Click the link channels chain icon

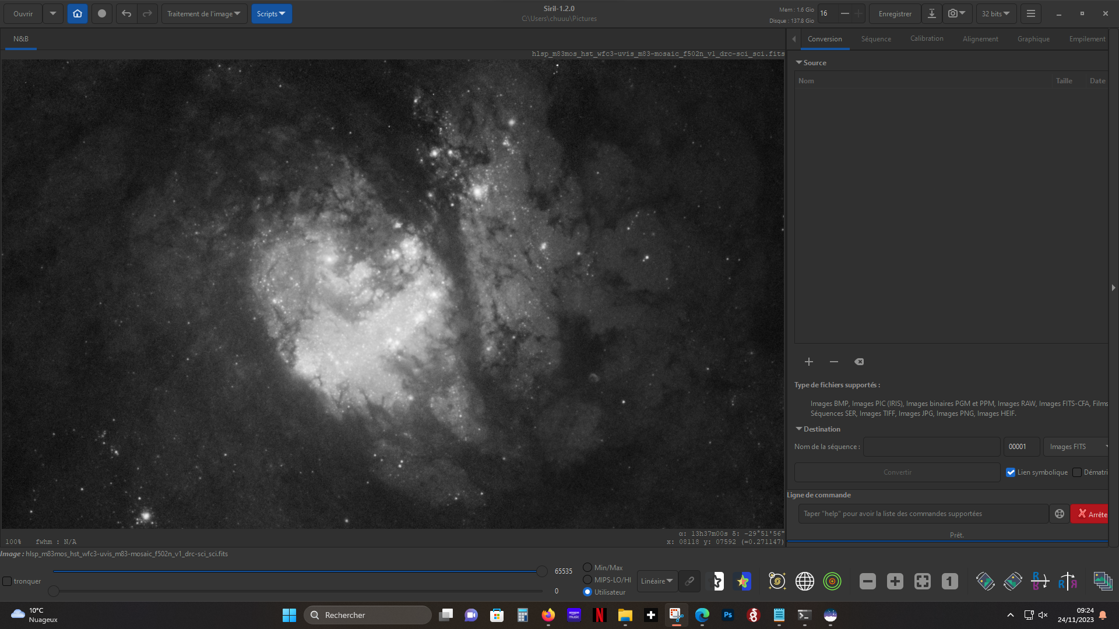click(689, 581)
